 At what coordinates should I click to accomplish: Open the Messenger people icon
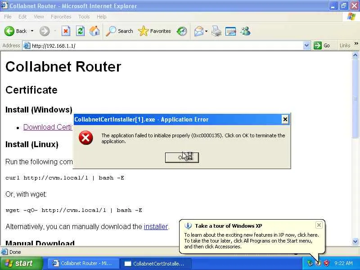(x=245, y=31)
